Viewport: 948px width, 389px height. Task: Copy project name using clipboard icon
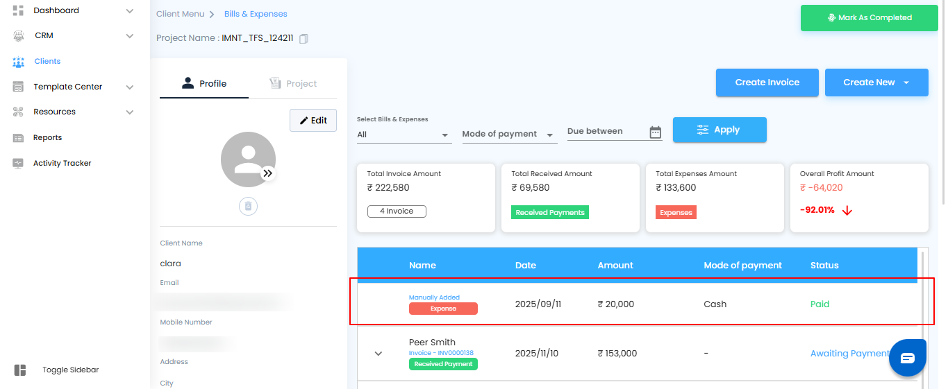tap(303, 39)
